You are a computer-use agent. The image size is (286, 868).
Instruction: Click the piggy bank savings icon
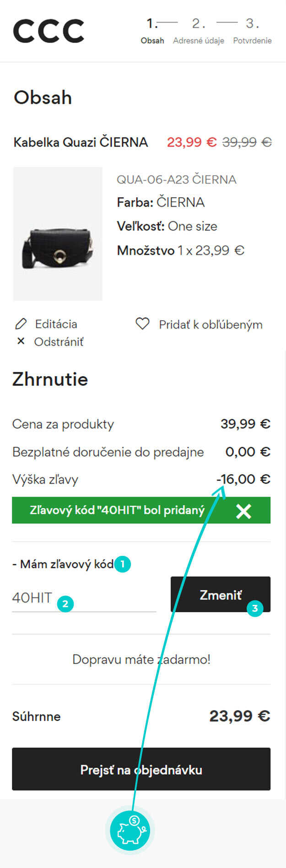130,830
